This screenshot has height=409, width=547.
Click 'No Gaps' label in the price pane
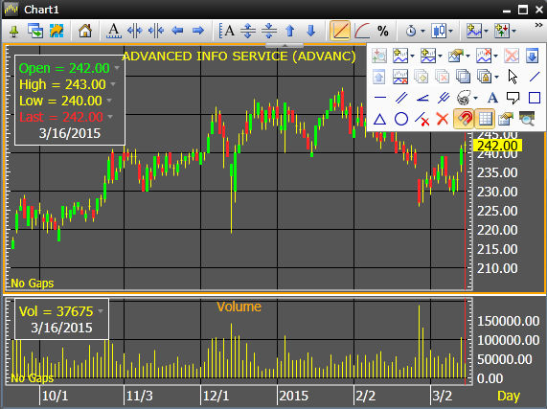tap(33, 284)
